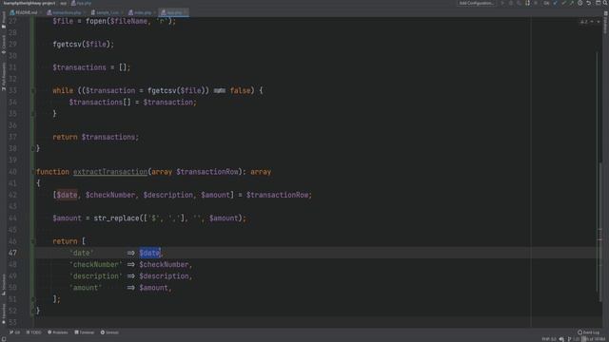Open the Database right side panel
609x342 pixels.
[x=605, y=22]
